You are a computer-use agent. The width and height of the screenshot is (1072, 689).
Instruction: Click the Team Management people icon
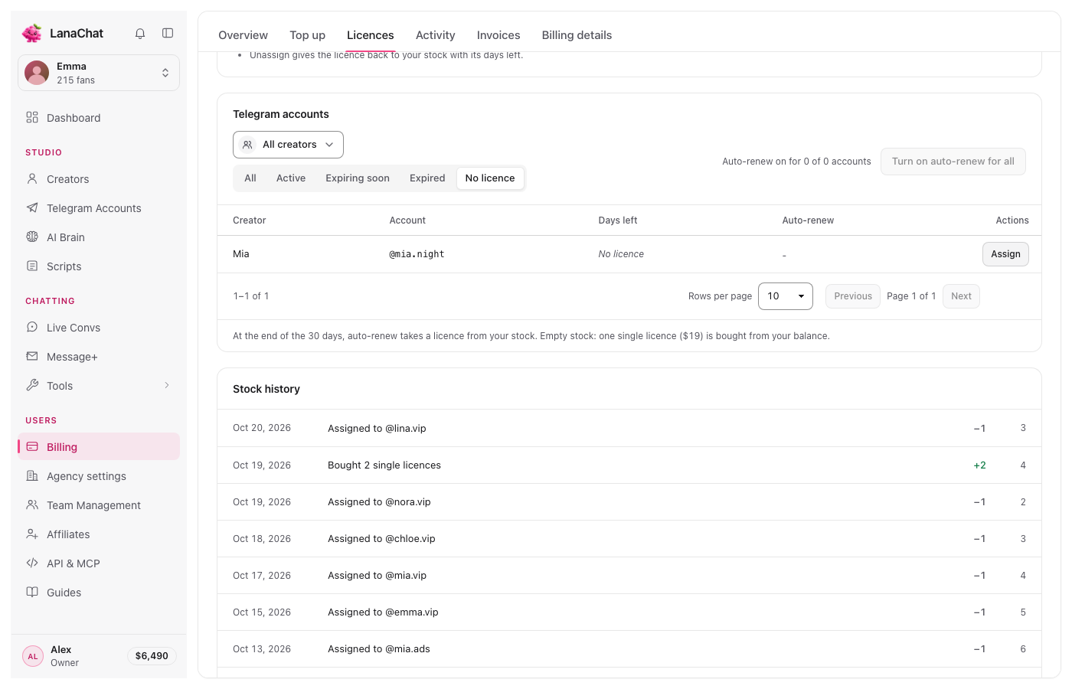pos(32,505)
